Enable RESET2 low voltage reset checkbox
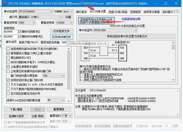 coord(8,62)
